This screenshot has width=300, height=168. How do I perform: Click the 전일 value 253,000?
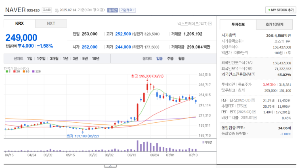tap(90, 34)
